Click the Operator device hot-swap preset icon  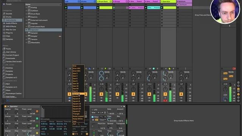(x=121, y=107)
